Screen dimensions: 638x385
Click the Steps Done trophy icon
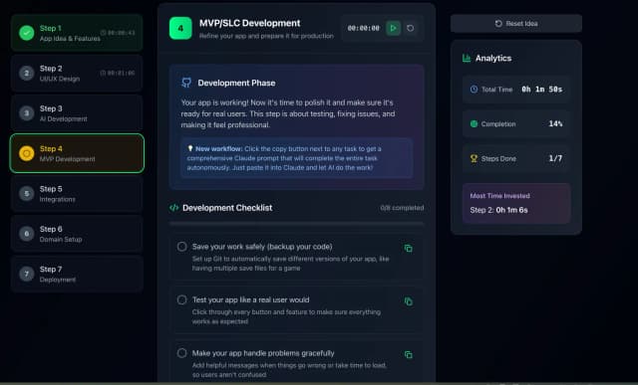pyautogui.click(x=474, y=158)
